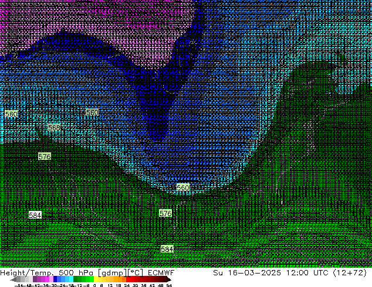Click the 576 label directly below 568
The height and width of the screenshot is (287, 372).
point(45,156)
